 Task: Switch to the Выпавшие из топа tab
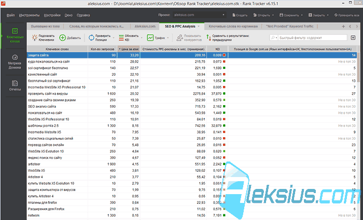click(x=45, y=26)
